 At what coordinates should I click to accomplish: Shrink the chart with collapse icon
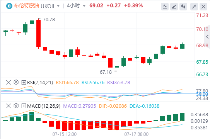[x=194, y=7]
